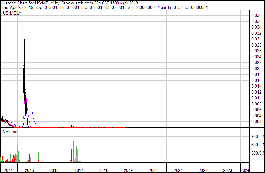Image resolution: width=265 pixels, height=173 pixels.
Task: Click the 0.038 top price axis value
Action: click(256, 15)
